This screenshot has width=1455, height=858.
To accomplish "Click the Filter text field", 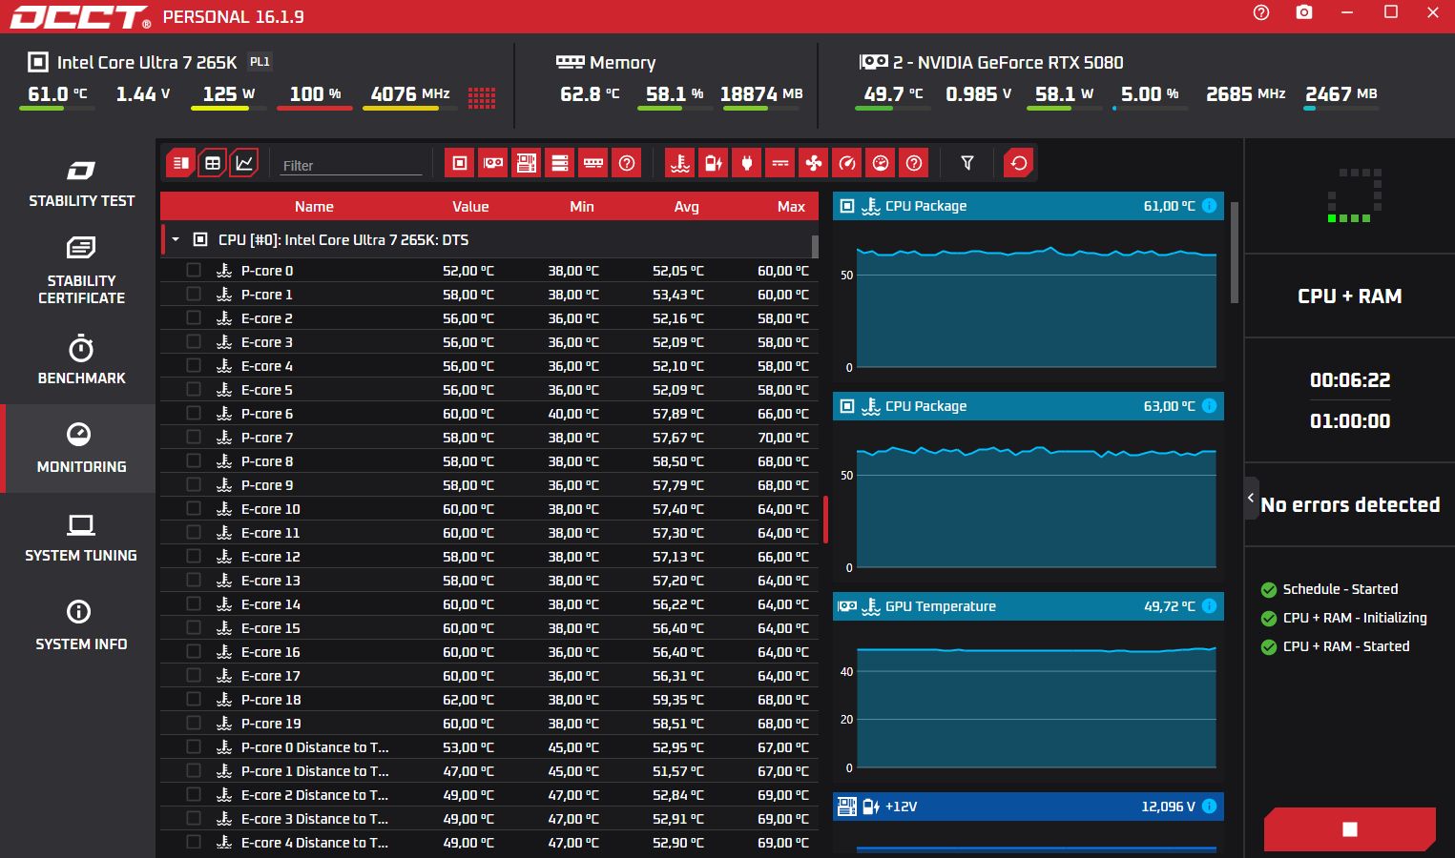I will pyautogui.click(x=351, y=165).
